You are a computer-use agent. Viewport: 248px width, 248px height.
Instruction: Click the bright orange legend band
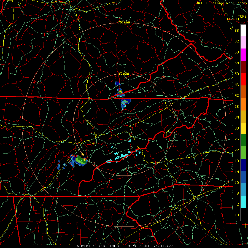pyautogui.click(x=243, y=104)
